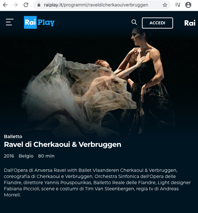Reload the page with the refresh icon
This screenshot has height=213, width=198.
[x=26, y=5]
